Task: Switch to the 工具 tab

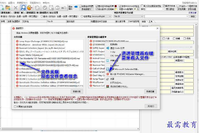Action: [151, 22]
